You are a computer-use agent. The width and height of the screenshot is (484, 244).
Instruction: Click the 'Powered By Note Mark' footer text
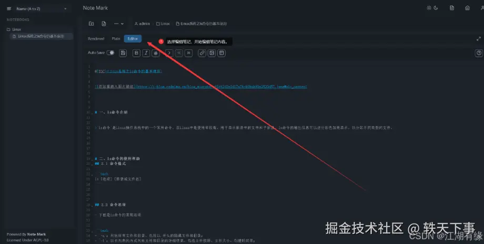[26, 235]
